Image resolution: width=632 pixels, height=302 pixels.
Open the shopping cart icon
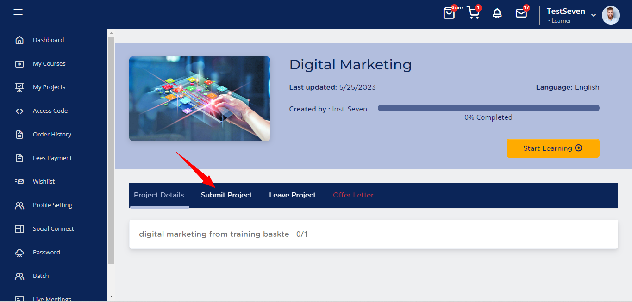coord(473,13)
